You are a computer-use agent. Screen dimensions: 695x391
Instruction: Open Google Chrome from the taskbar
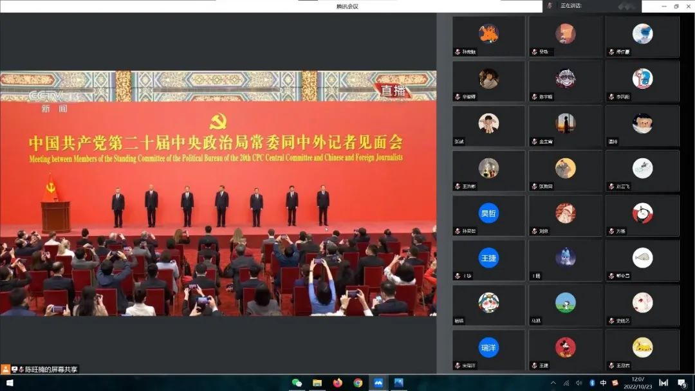click(358, 383)
